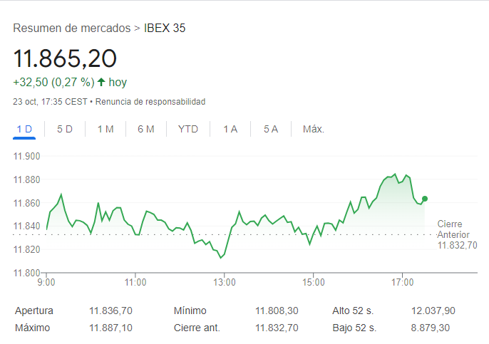Click the index value 11.865,20

point(65,58)
